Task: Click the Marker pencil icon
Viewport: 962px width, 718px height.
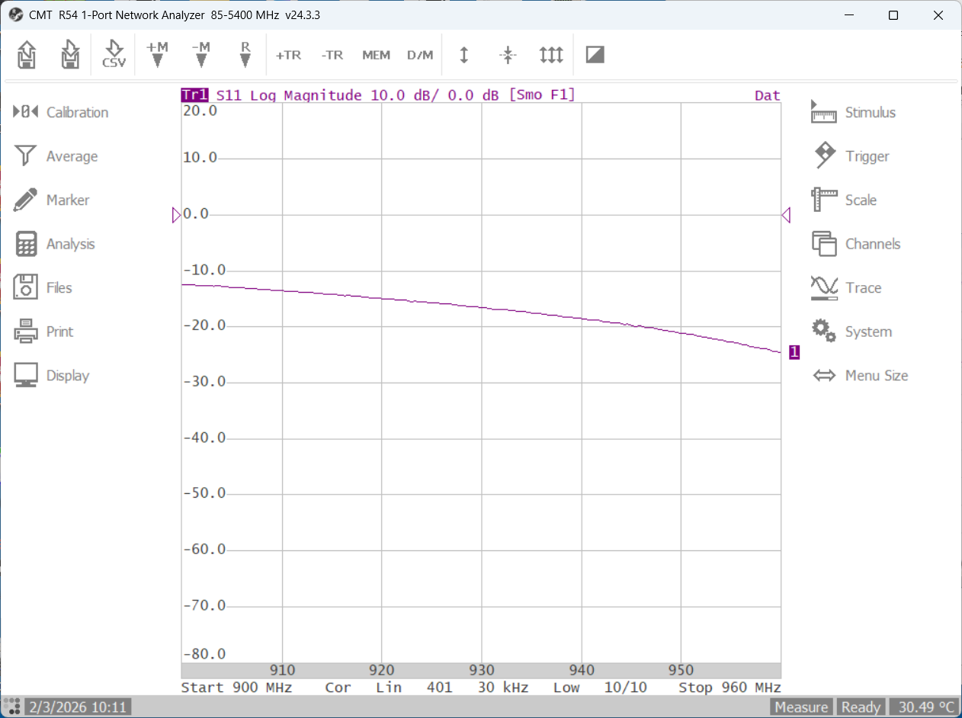Action: coord(26,200)
